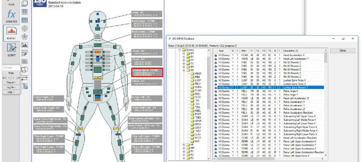Screen dimensions: 364x162
Task: Click the Head - AC label on dummy diagram
Action: click(147, 14)
